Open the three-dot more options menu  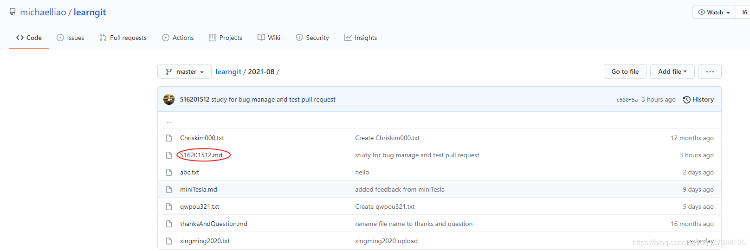(710, 71)
